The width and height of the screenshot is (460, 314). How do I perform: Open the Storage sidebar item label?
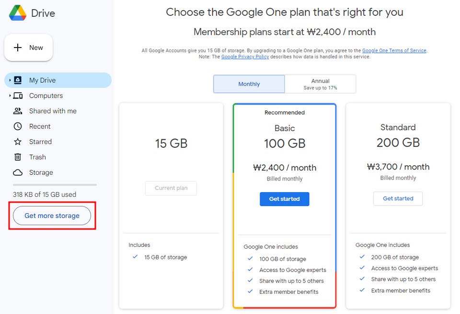(41, 172)
